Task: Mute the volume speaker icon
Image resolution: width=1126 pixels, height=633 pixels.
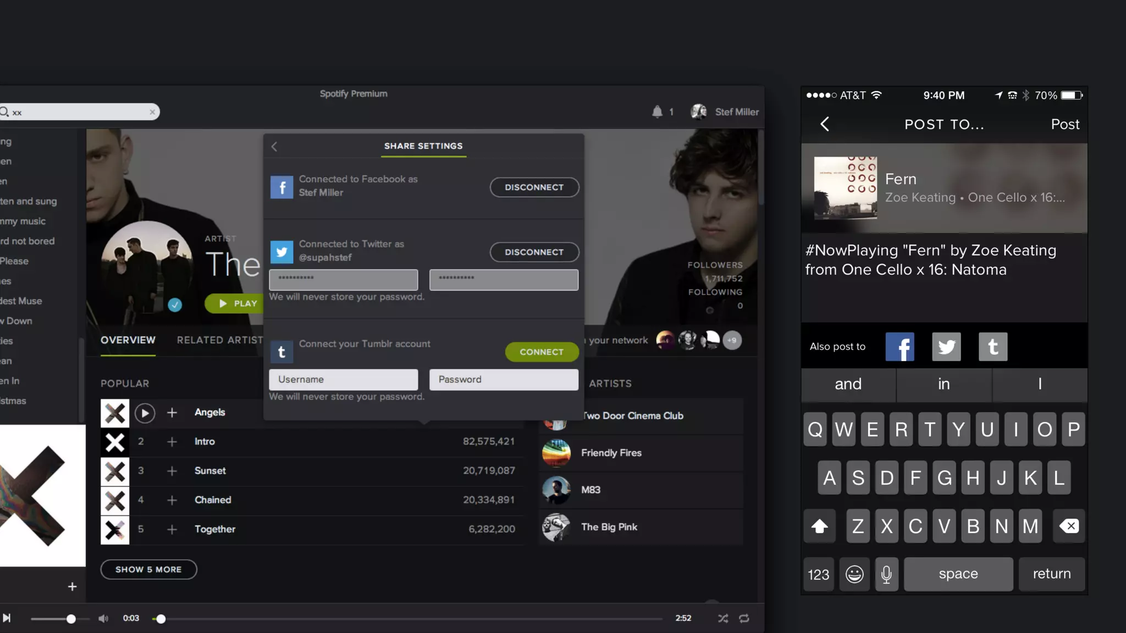Action: 103,618
